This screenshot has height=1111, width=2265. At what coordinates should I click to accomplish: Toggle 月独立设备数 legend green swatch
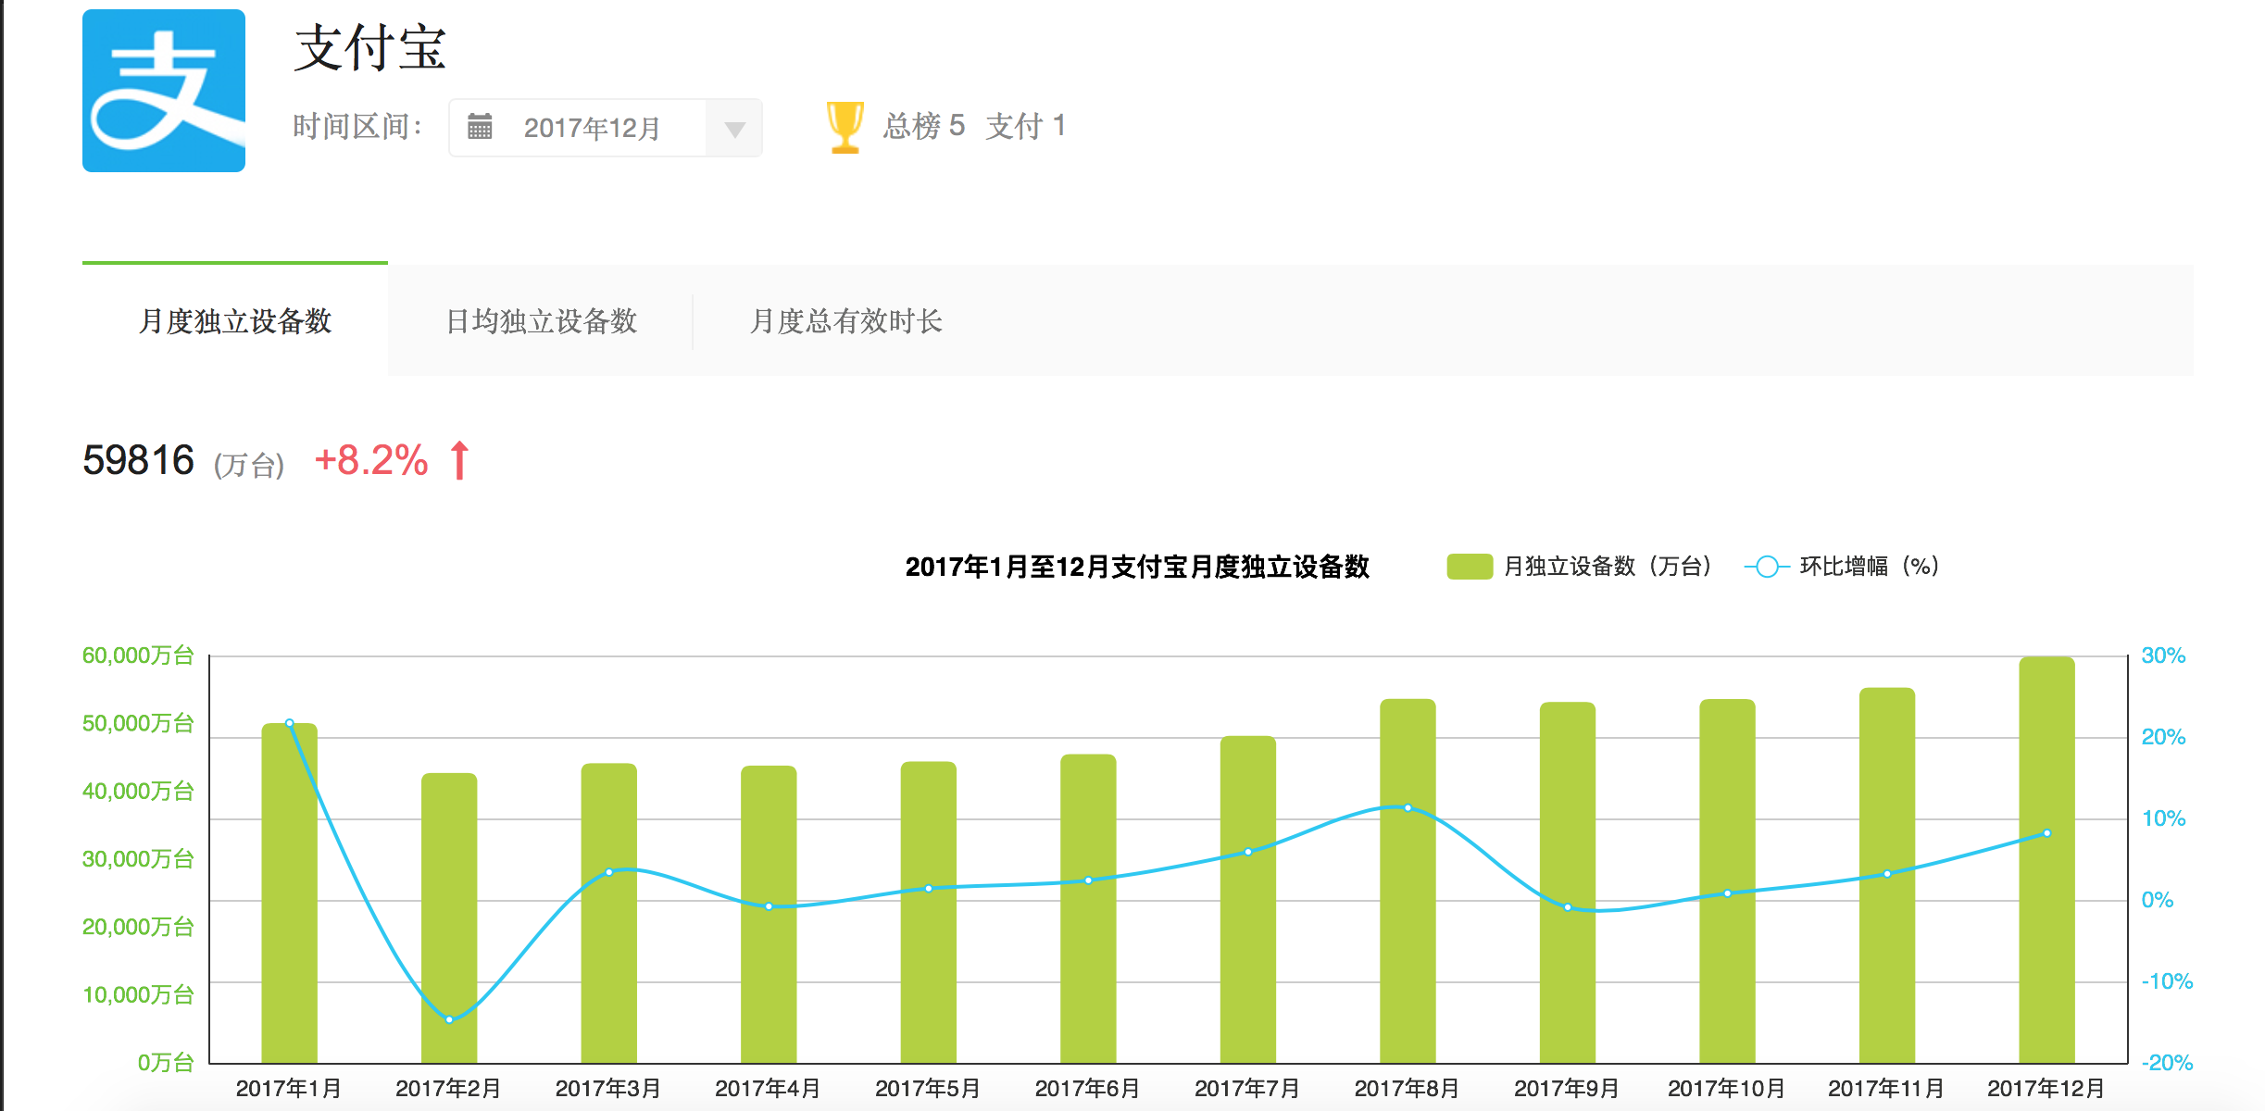coord(1470,567)
